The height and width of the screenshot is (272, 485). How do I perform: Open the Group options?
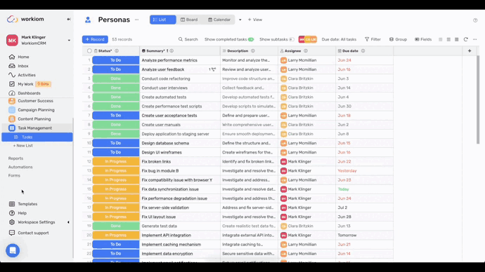[398, 39]
